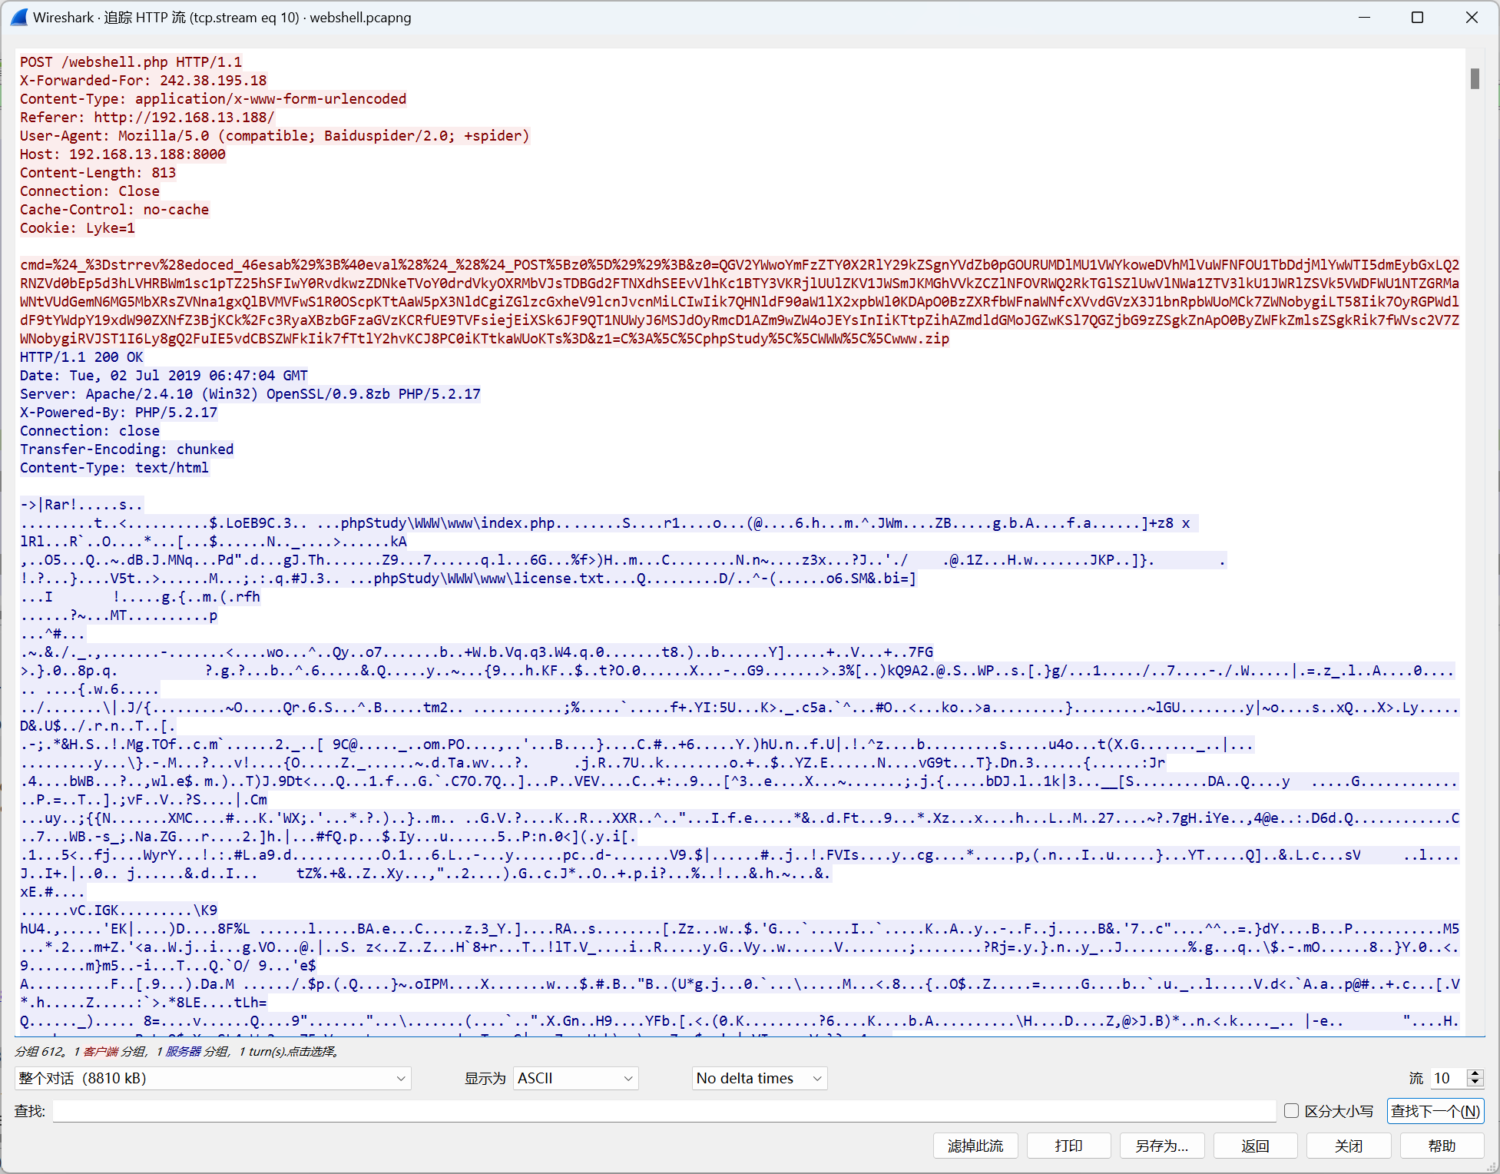Click 'X-Powered-By: PHP/5.2.17' header

coord(118,413)
